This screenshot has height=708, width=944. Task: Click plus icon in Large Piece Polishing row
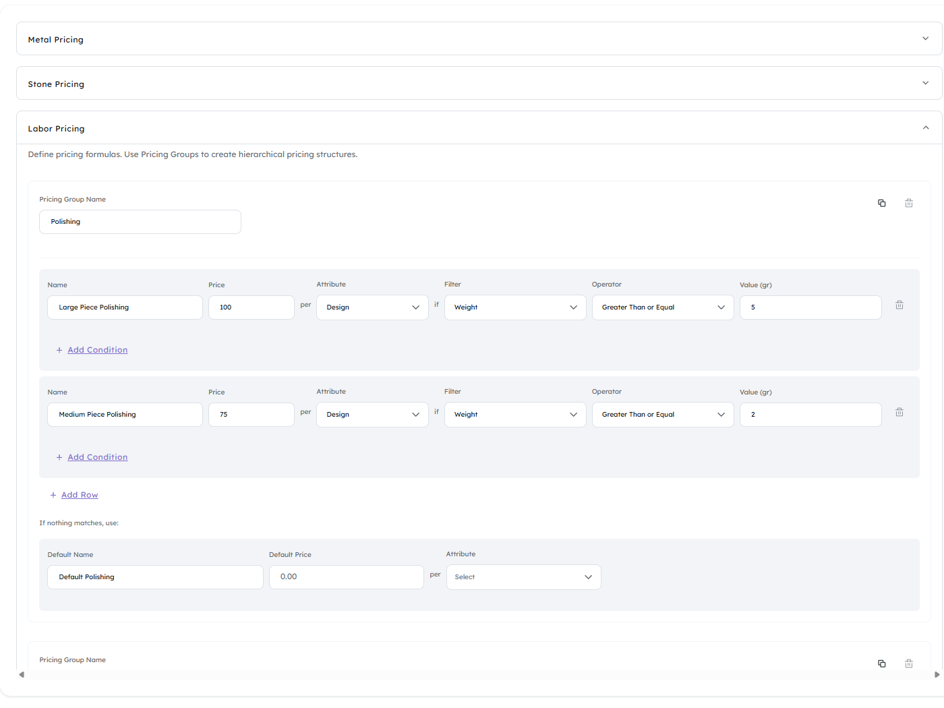(59, 350)
